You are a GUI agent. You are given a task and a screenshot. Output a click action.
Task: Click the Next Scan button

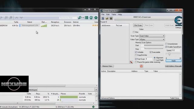149,25
